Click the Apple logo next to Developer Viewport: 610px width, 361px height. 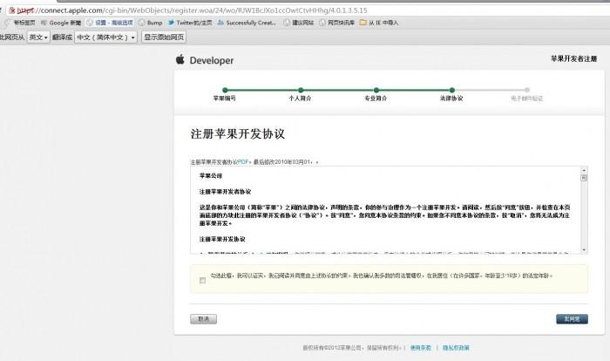tap(180, 59)
